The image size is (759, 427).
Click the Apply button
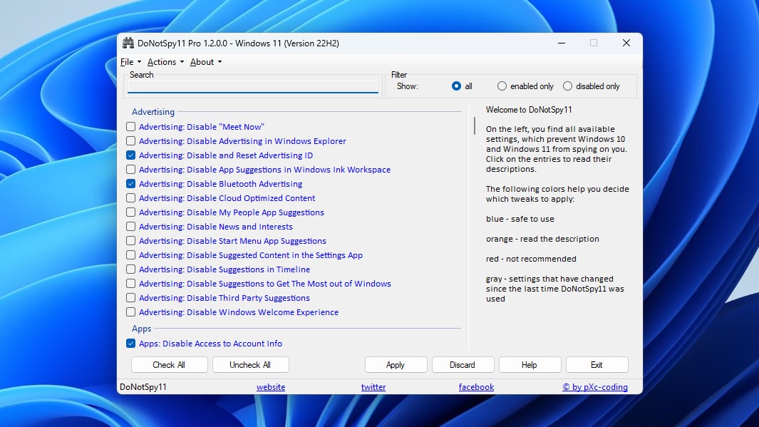tap(396, 364)
